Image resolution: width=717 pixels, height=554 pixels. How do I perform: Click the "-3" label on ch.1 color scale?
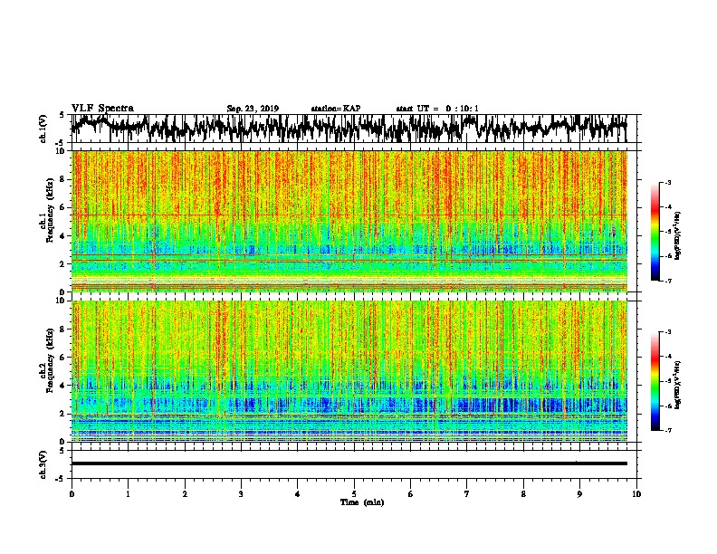coord(667,182)
